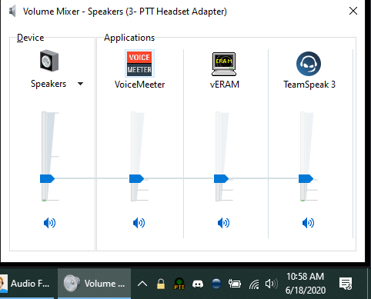
Task: Click the PTT tray icon
Action: tap(179, 284)
